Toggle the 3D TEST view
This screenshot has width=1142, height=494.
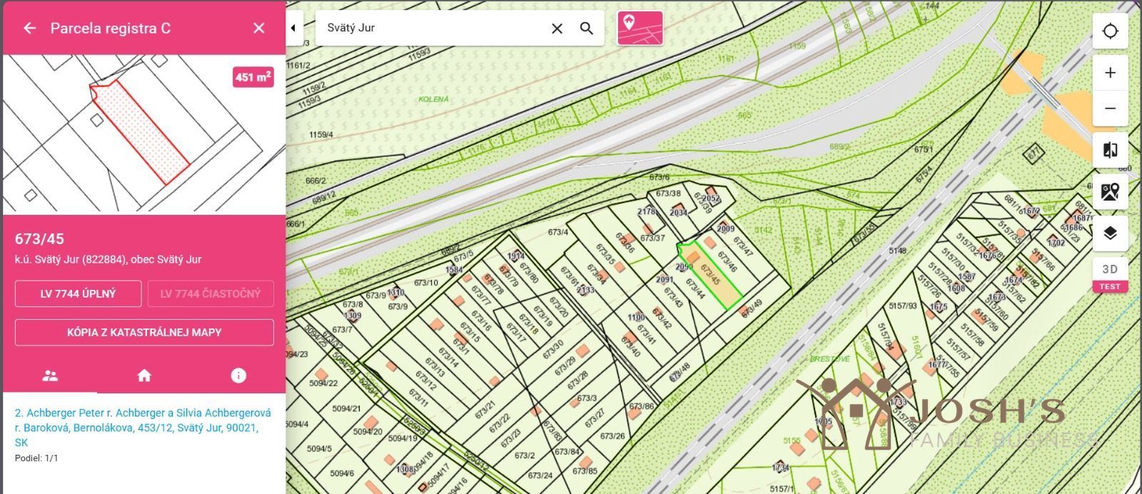pyautogui.click(x=1110, y=275)
